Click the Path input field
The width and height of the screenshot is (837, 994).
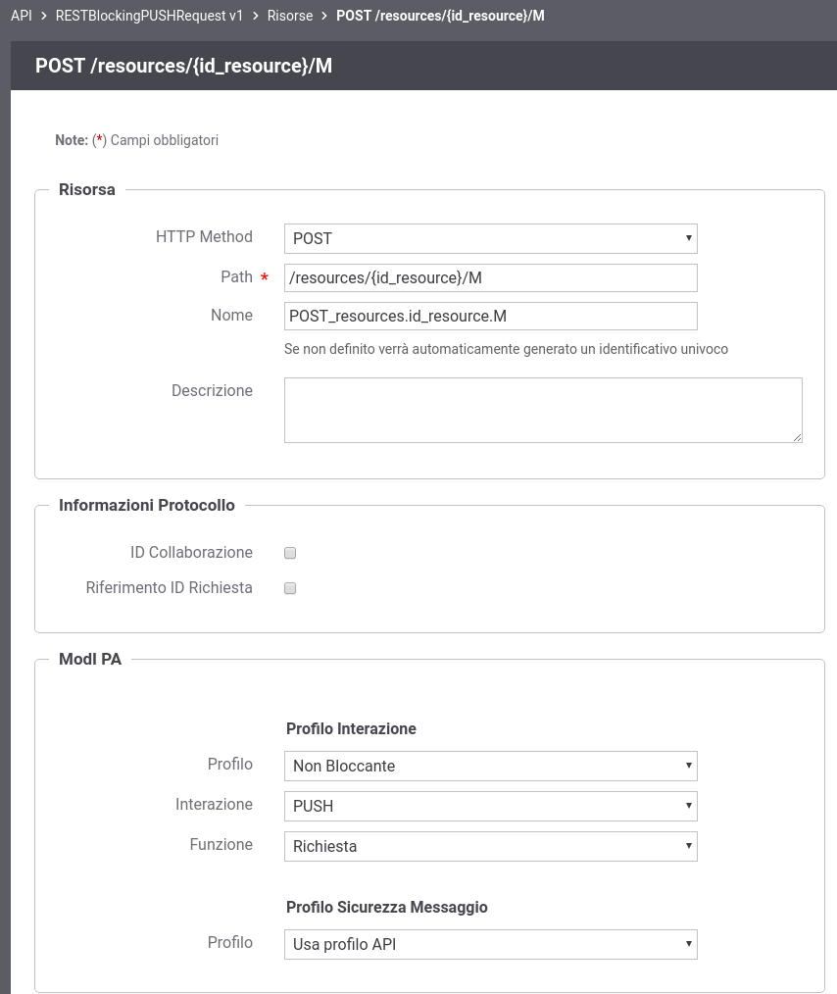[x=490, y=277]
